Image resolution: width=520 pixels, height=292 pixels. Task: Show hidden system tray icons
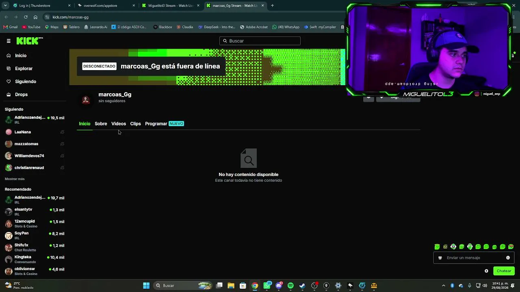click(443, 286)
